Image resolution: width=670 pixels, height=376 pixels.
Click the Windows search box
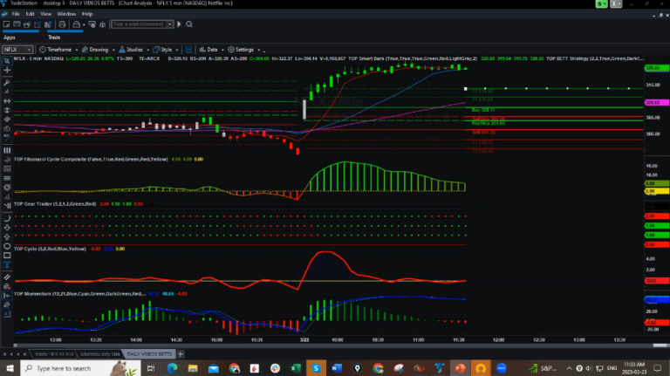(70, 368)
